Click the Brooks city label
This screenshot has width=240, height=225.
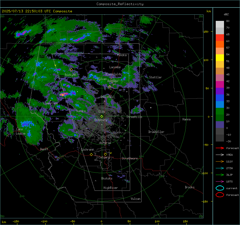click(190, 187)
